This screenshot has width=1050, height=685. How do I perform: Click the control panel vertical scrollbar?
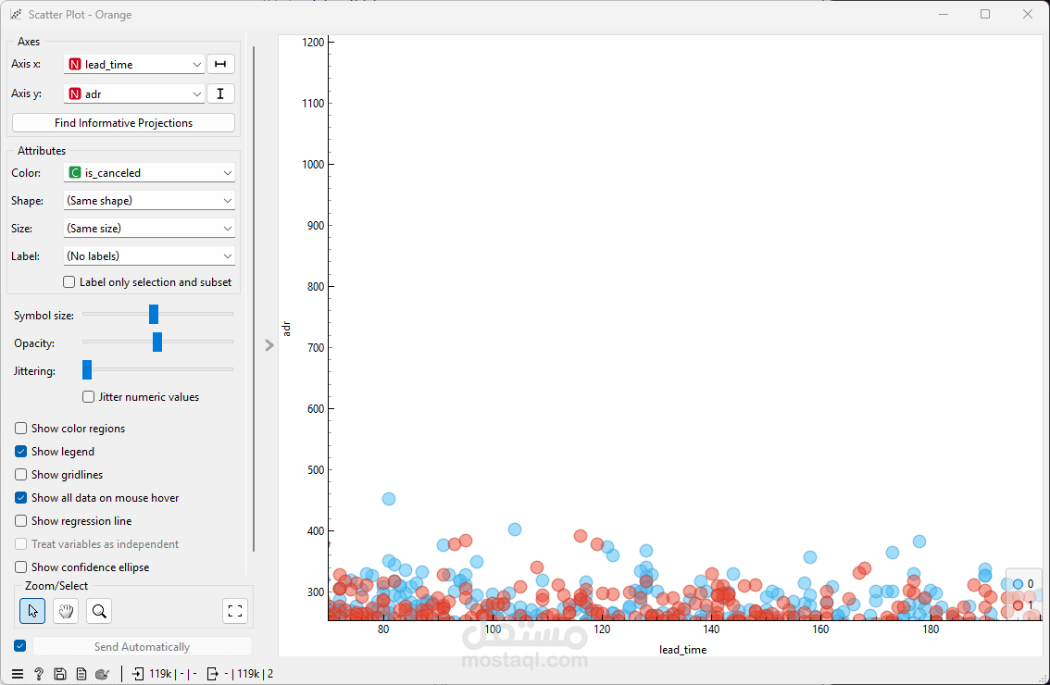254,299
